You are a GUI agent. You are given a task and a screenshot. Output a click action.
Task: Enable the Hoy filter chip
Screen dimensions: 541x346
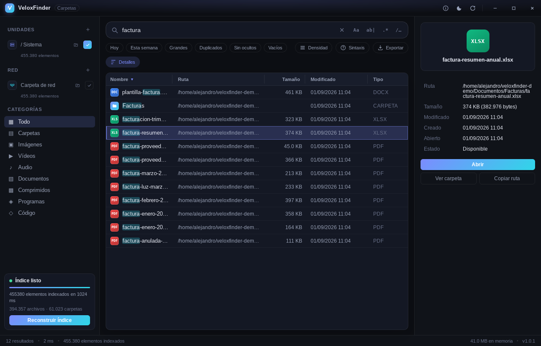[x=115, y=48]
